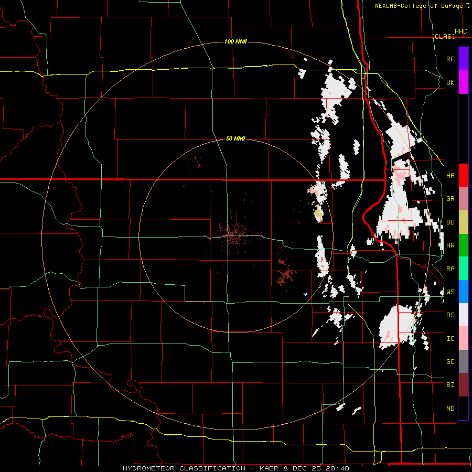Select the GR legend color block
The width and height of the screenshot is (472, 472).
click(463, 199)
